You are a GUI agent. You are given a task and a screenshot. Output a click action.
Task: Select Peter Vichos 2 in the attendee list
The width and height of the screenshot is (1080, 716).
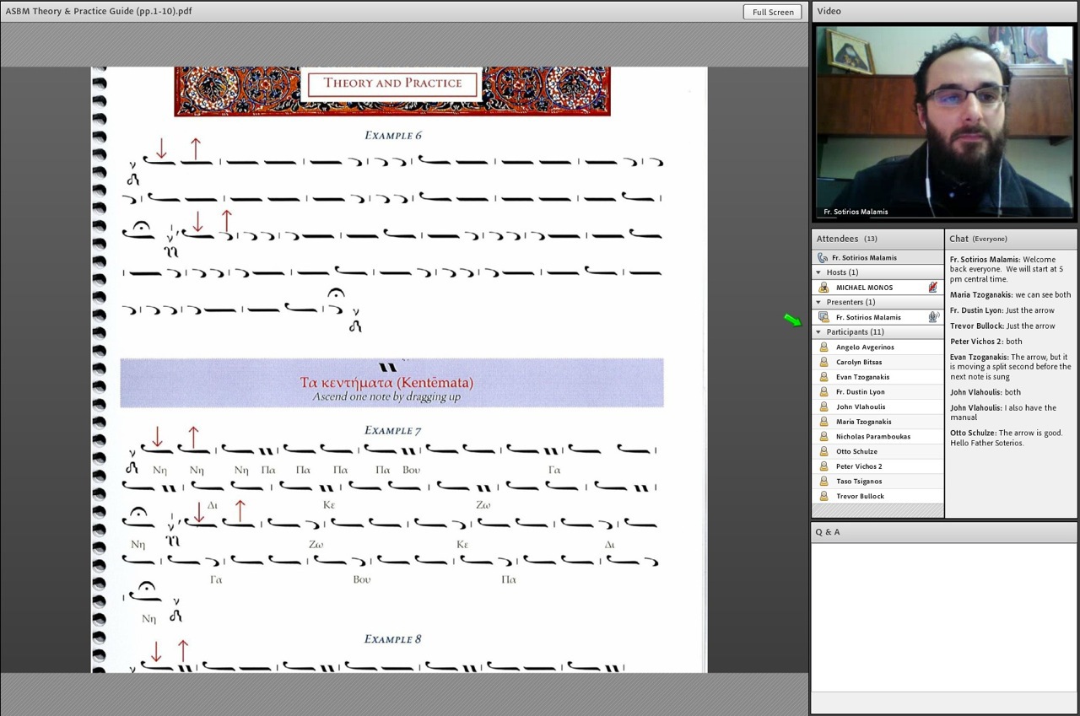click(877, 466)
